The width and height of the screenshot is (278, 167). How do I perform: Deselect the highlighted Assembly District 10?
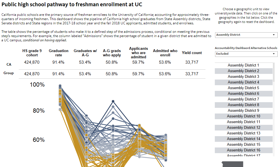[x=243, y=116]
